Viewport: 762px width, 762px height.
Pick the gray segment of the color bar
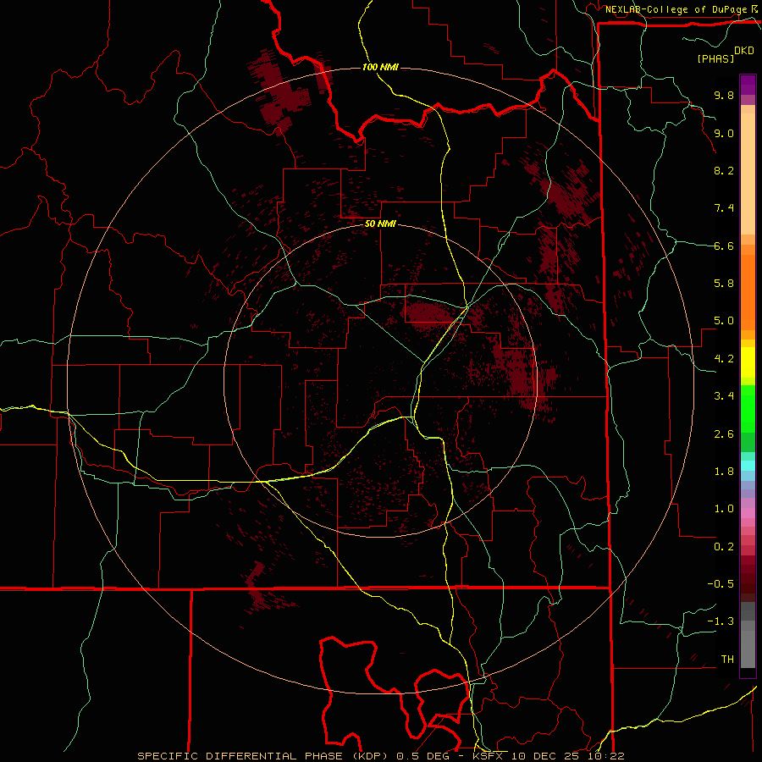coord(748,649)
